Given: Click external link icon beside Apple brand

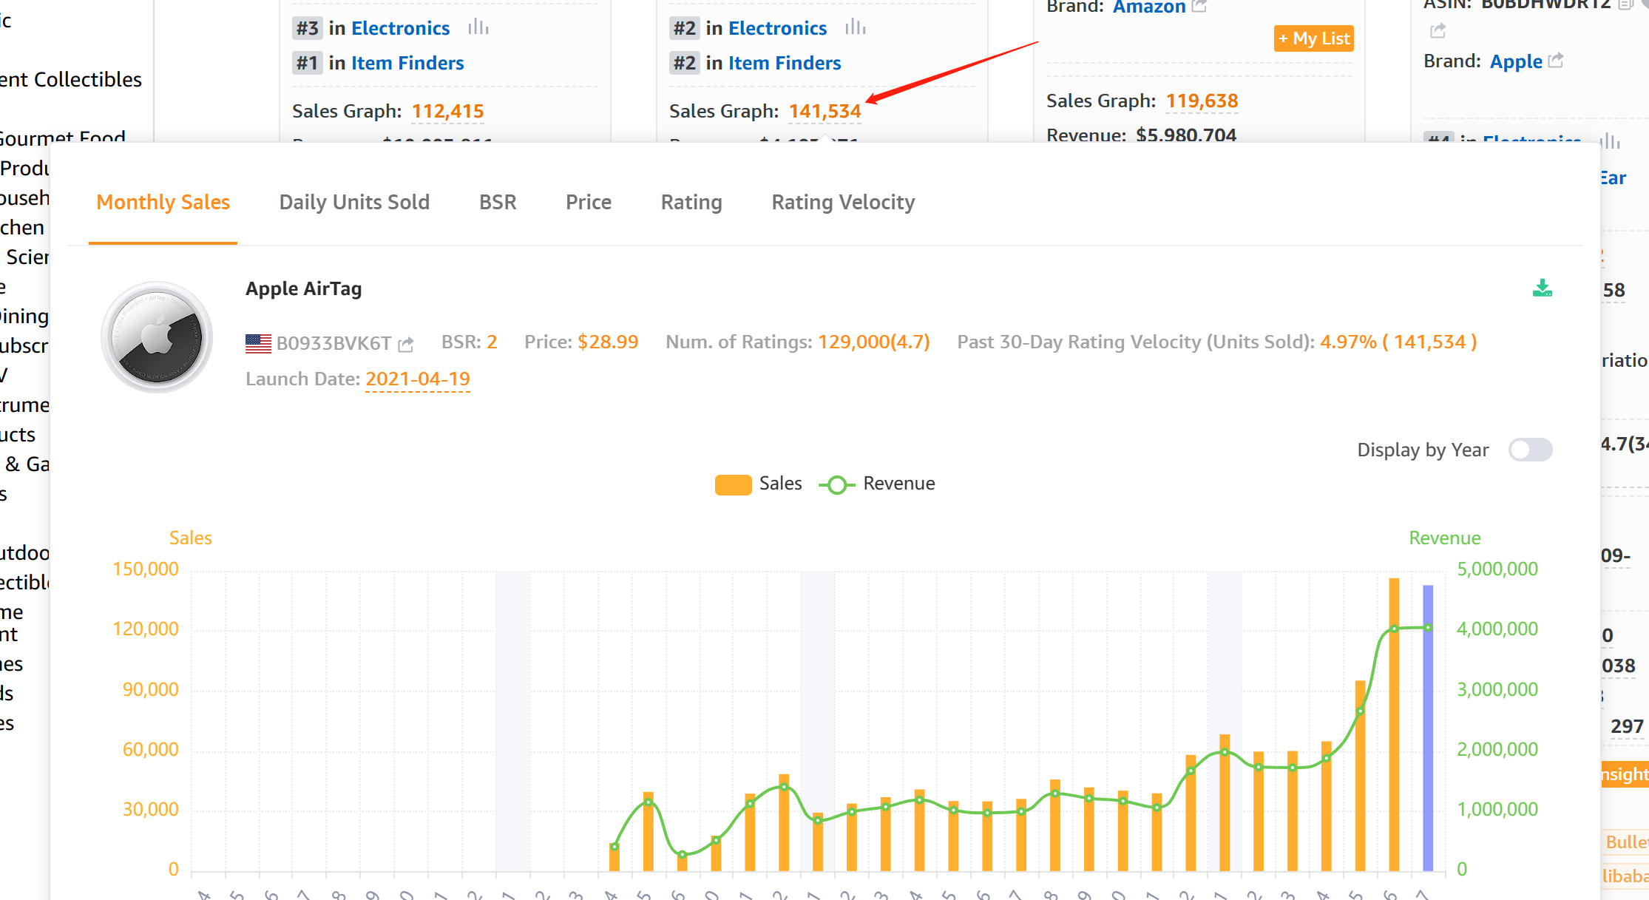Looking at the screenshot, I should click(1556, 60).
